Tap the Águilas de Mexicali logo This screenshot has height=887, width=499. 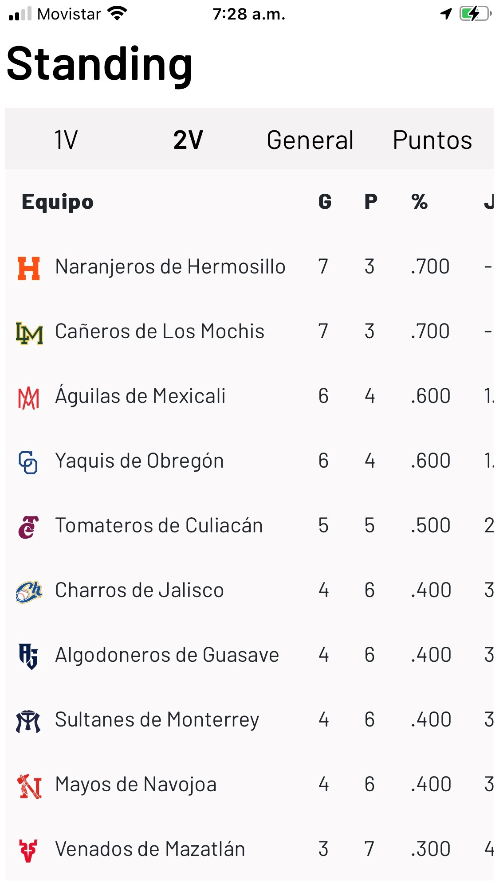tap(29, 398)
